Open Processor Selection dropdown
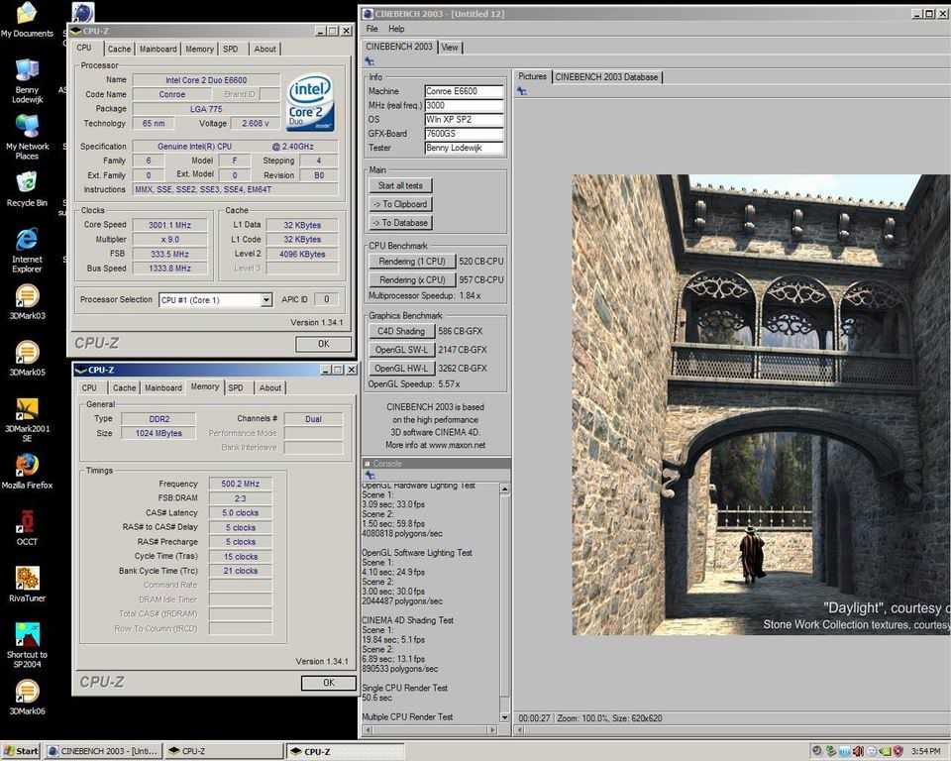951x761 pixels. (x=266, y=300)
